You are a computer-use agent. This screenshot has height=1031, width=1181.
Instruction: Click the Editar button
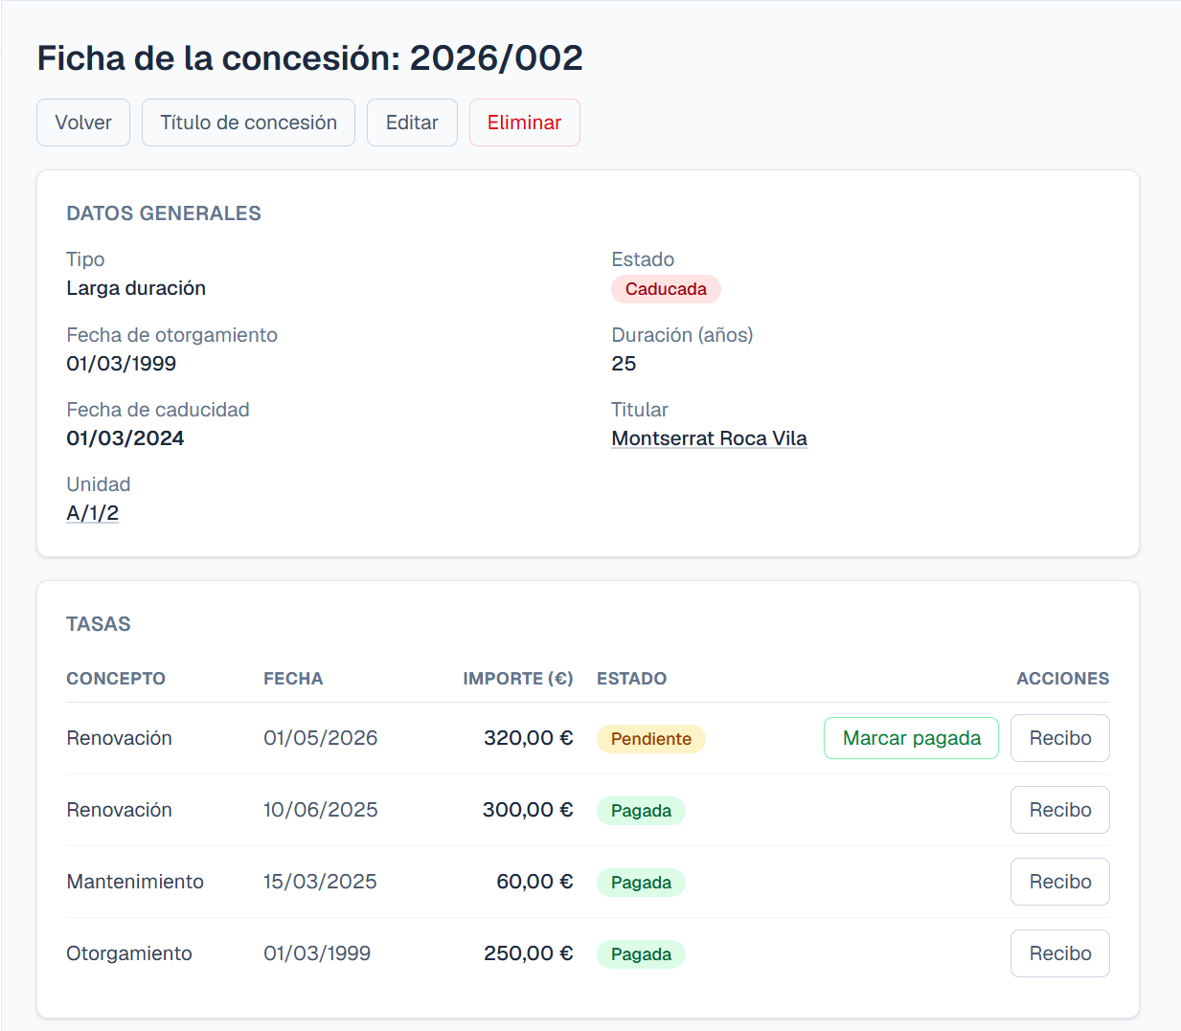pyautogui.click(x=412, y=123)
